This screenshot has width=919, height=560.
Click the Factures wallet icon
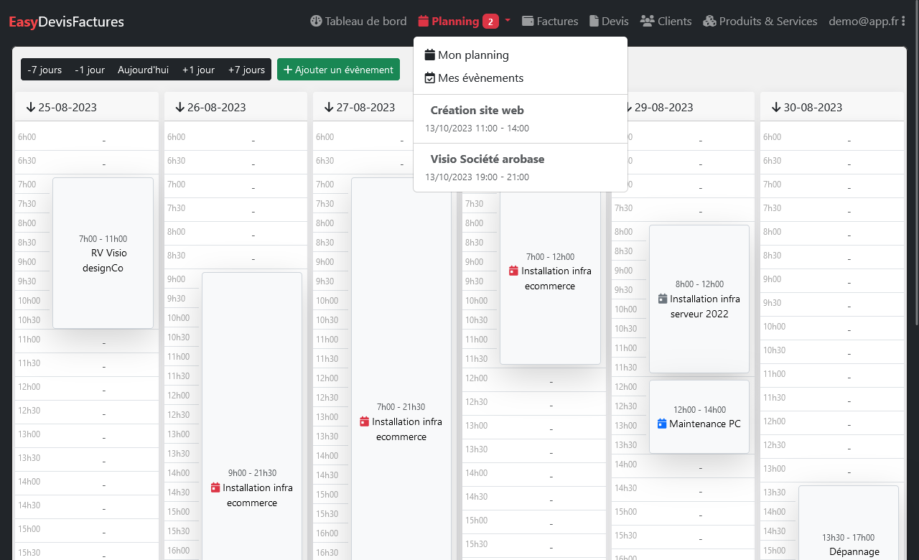coord(528,21)
